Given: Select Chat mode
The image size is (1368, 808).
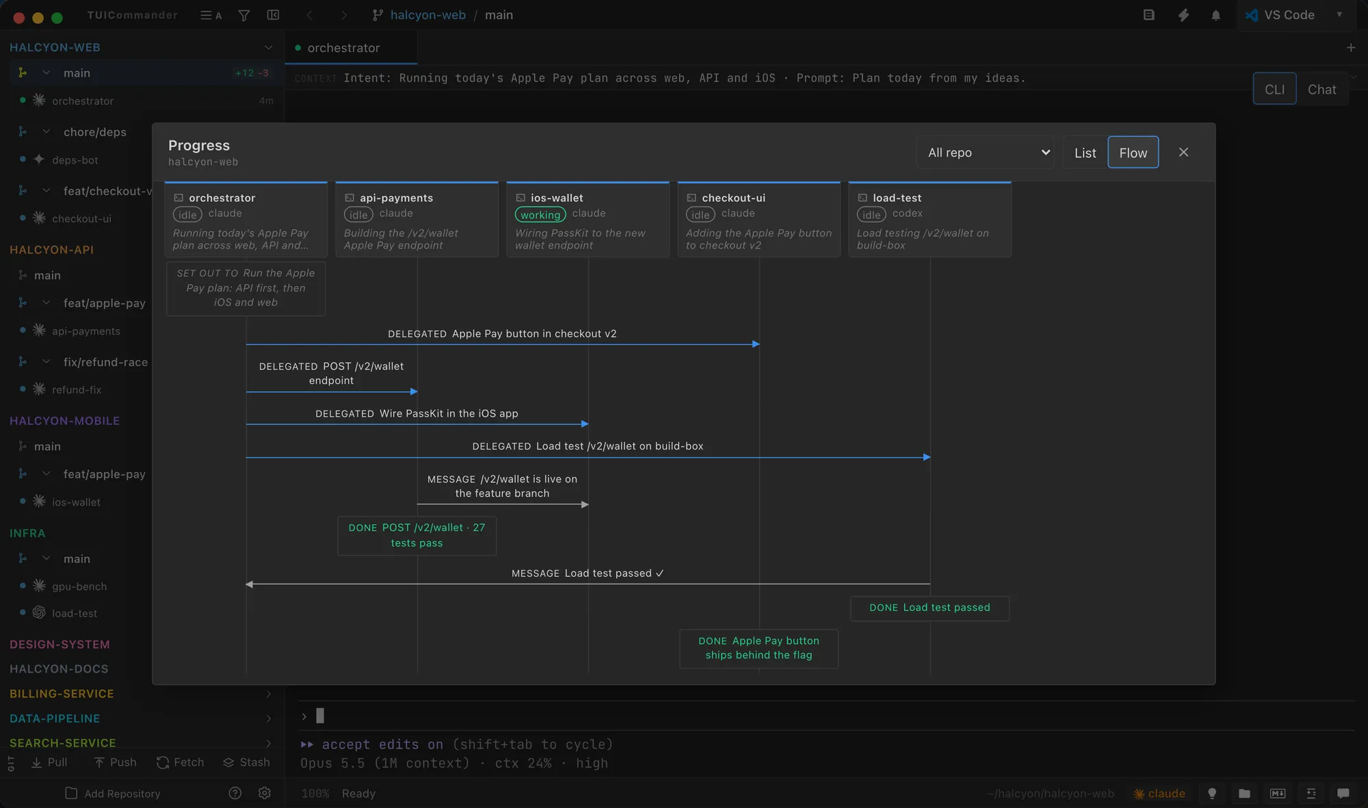Looking at the screenshot, I should click(1321, 89).
